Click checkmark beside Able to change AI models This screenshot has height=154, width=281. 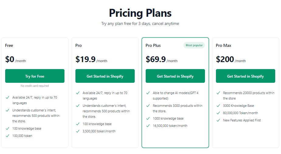tap(148, 93)
